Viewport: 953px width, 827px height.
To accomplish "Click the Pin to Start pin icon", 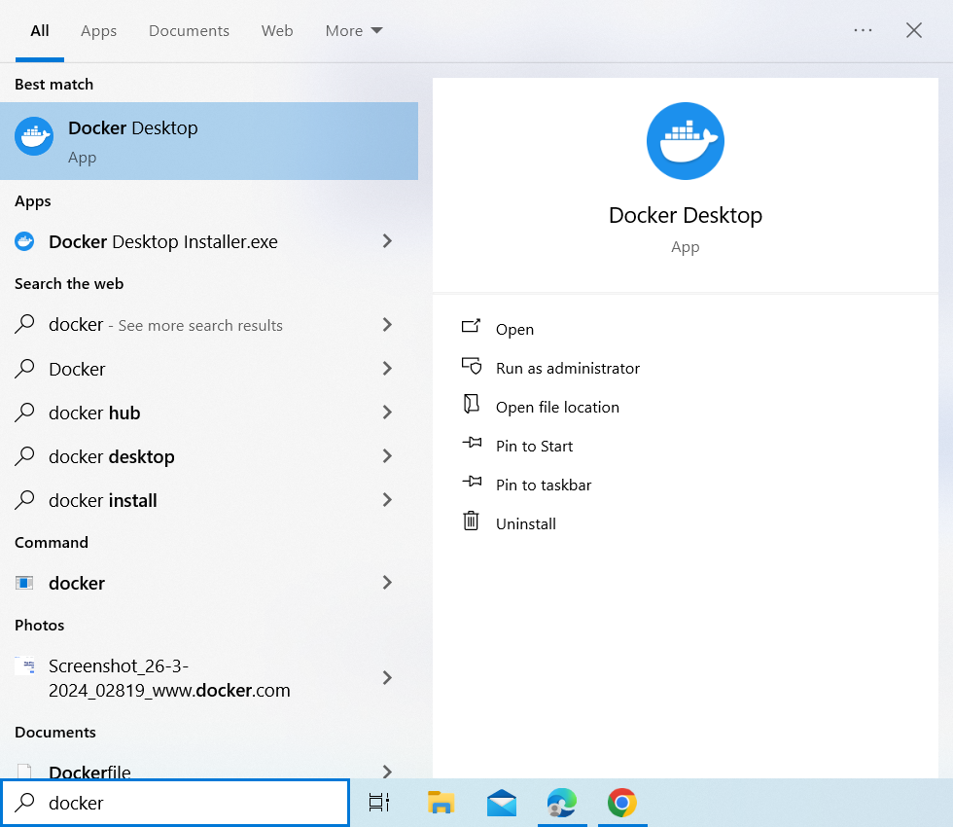I will tap(472, 443).
